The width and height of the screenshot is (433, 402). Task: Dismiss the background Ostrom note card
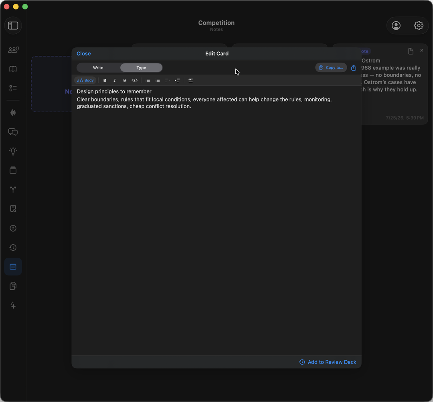point(422,51)
